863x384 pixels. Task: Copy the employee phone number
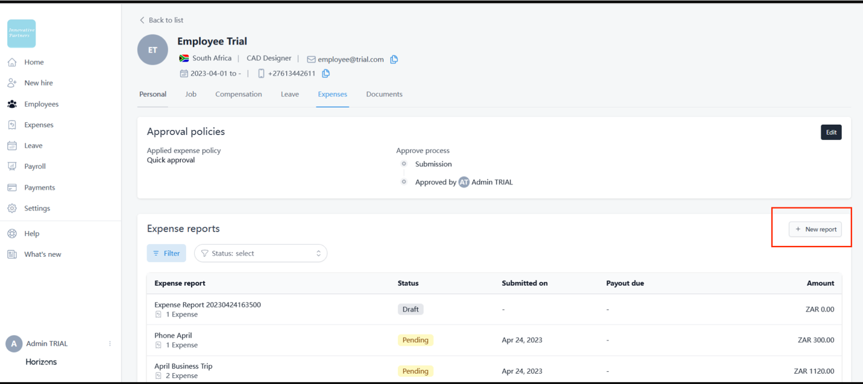(x=326, y=74)
